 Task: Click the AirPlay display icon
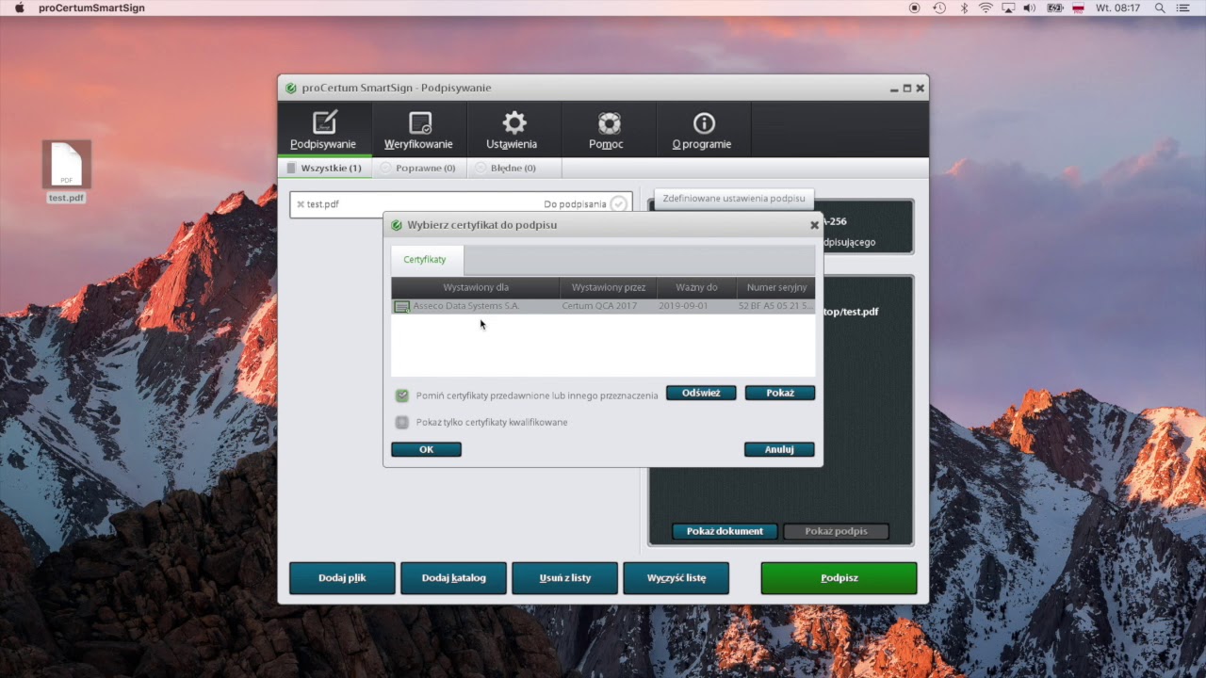click(1008, 8)
